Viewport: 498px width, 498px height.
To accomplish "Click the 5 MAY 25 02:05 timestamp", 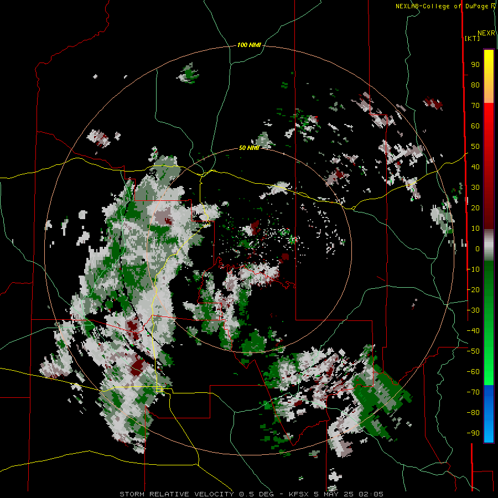I will (x=349, y=494).
